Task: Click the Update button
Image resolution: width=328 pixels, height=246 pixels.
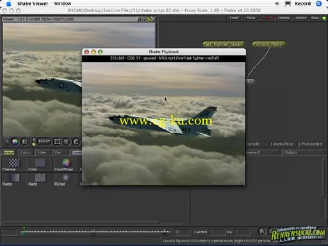Action: [x=284, y=18]
